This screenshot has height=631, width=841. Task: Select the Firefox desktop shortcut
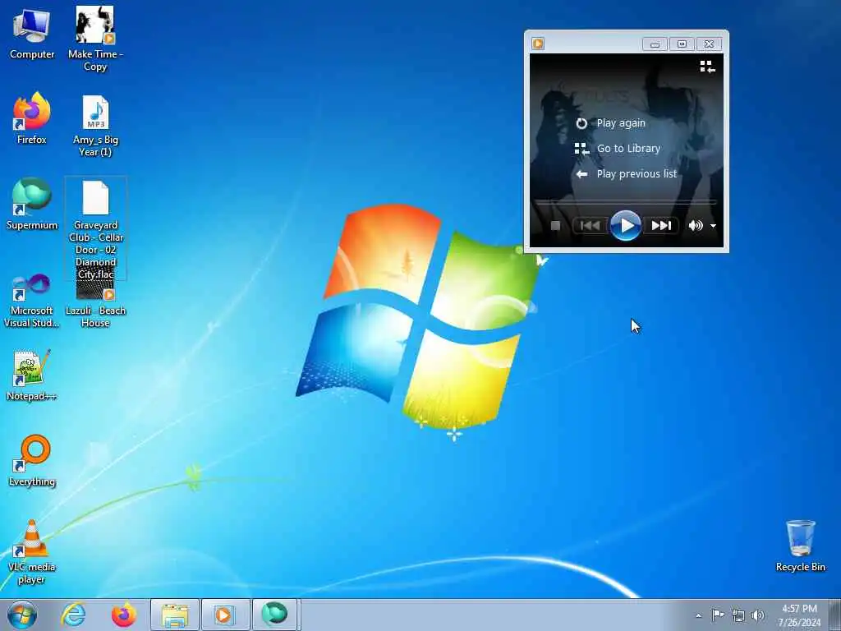32,118
